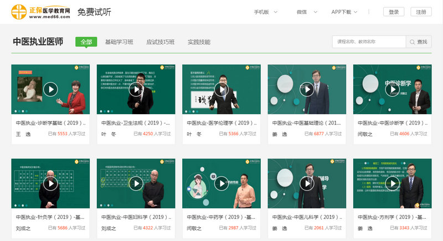
Task: Play the 中医基础理论 course video
Action: click(x=306, y=89)
